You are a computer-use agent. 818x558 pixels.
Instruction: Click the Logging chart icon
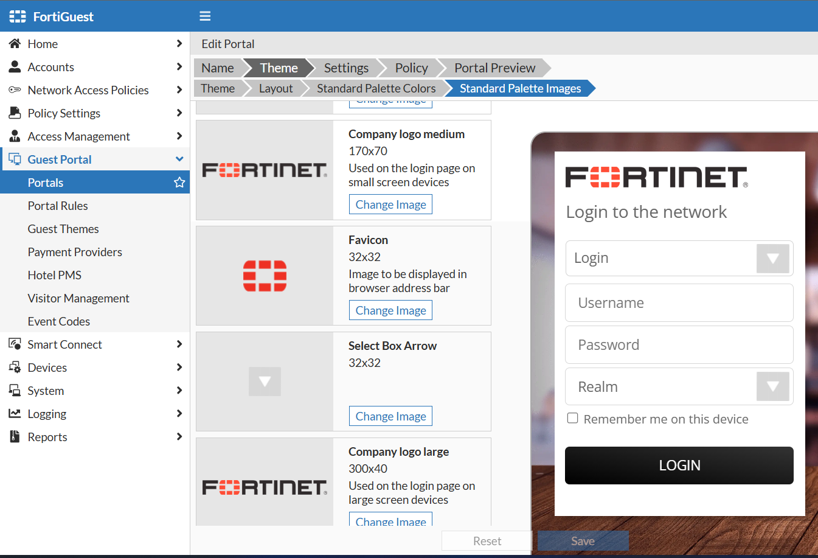(x=14, y=413)
